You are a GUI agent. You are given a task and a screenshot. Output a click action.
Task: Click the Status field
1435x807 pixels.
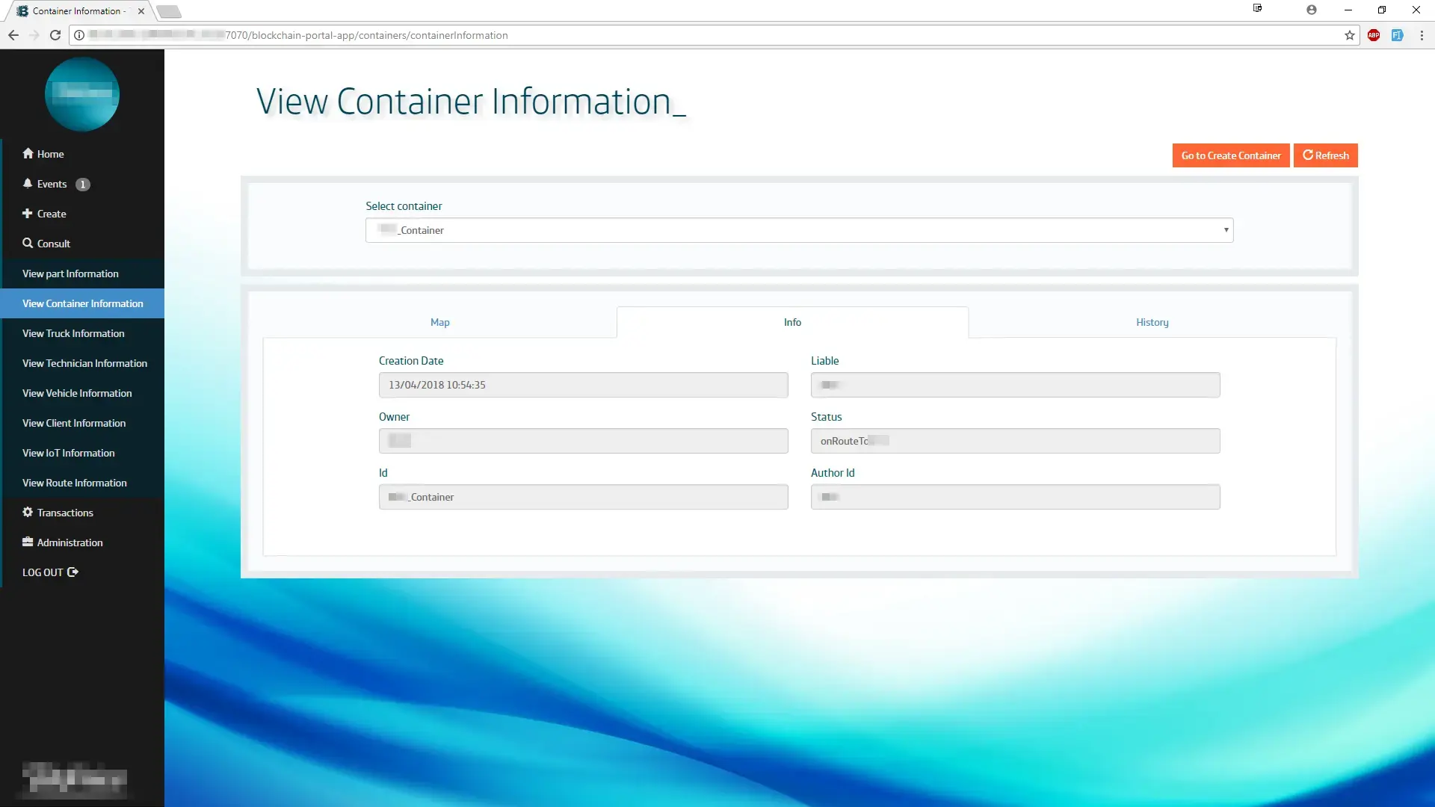click(1015, 441)
